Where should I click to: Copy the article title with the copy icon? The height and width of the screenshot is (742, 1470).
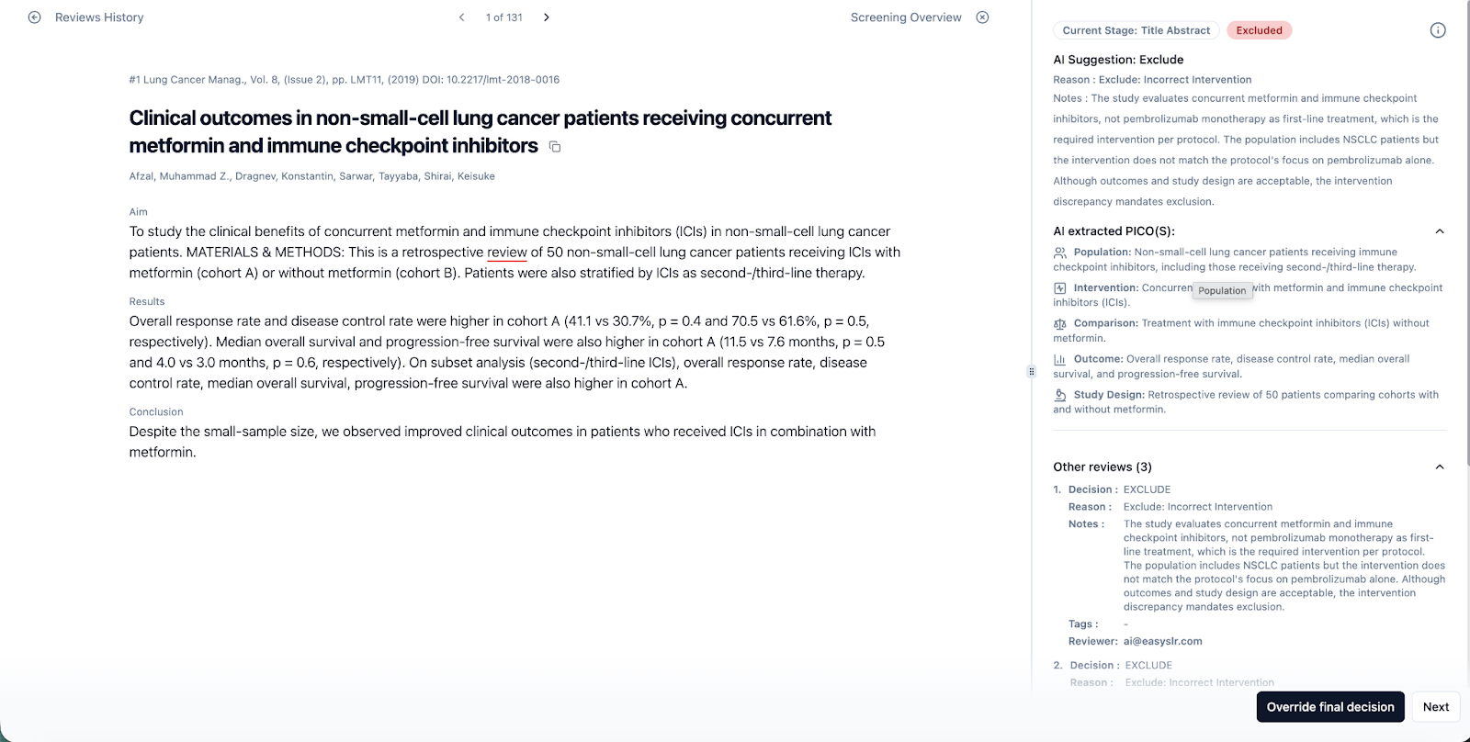click(555, 147)
